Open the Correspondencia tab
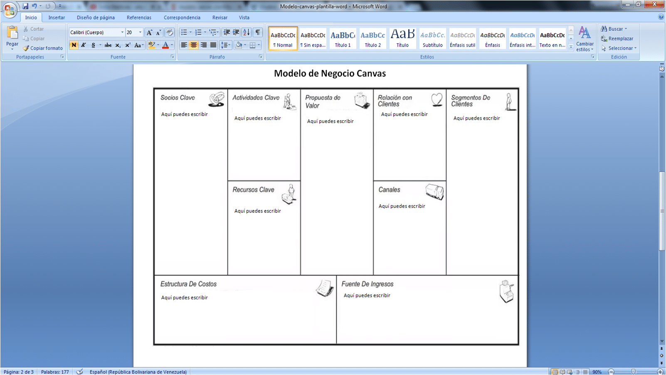The width and height of the screenshot is (666, 375). click(x=182, y=17)
